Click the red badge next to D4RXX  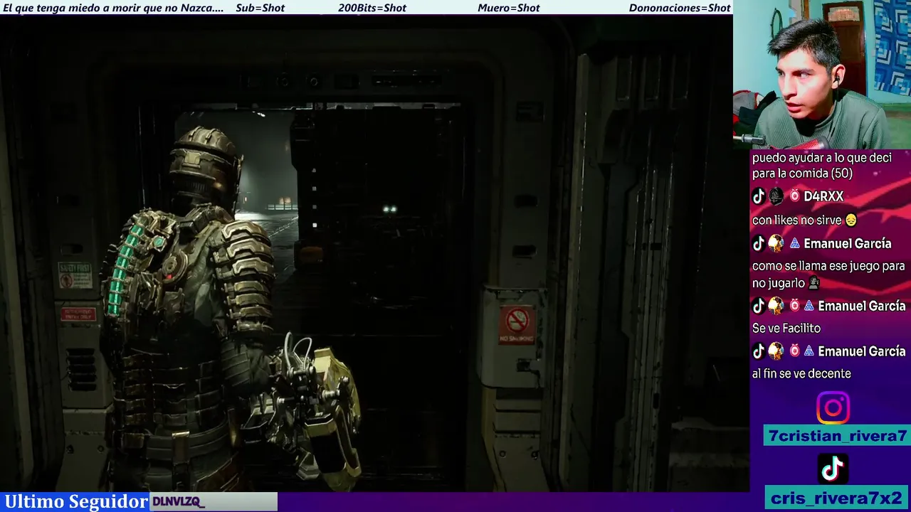coord(795,196)
